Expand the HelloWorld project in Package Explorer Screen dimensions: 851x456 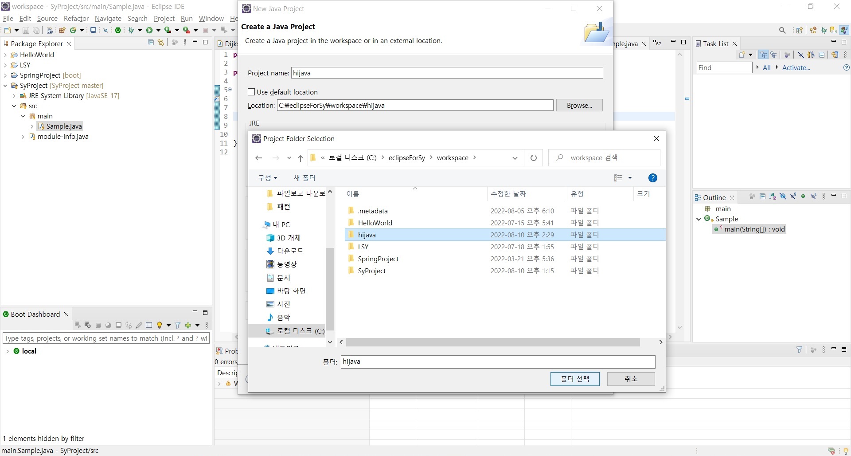5,55
